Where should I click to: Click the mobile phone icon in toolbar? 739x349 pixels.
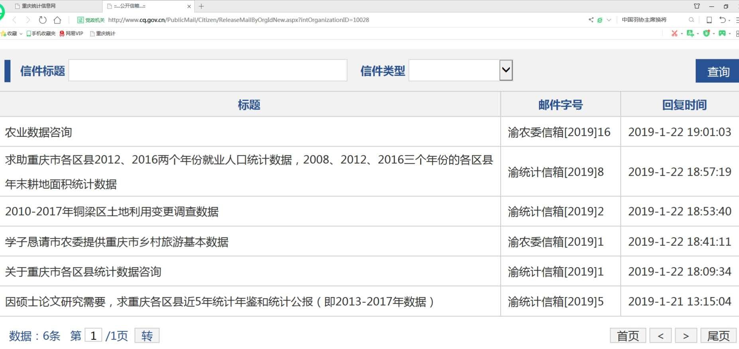[709, 20]
